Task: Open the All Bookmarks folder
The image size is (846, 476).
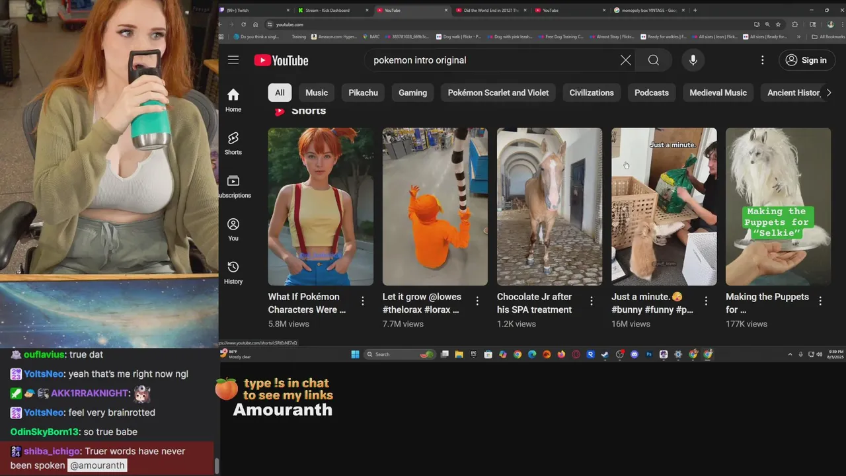Action: (828, 37)
